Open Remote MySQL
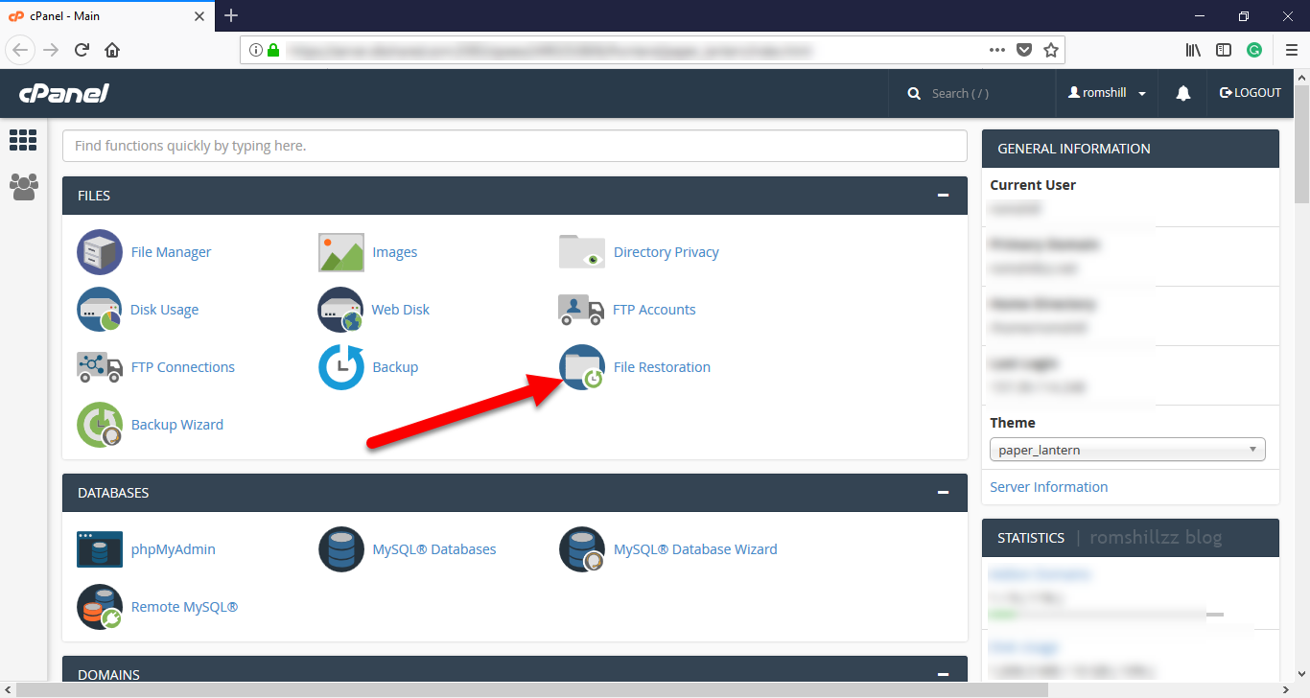 tap(184, 606)
